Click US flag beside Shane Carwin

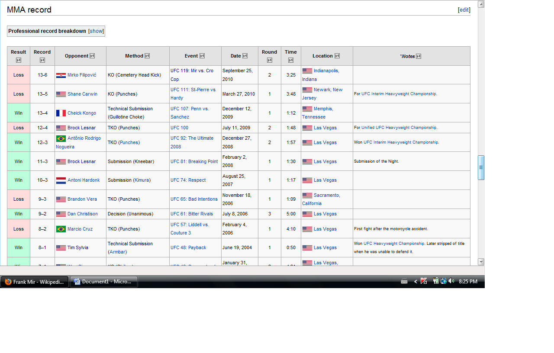(x=61, y=94)
